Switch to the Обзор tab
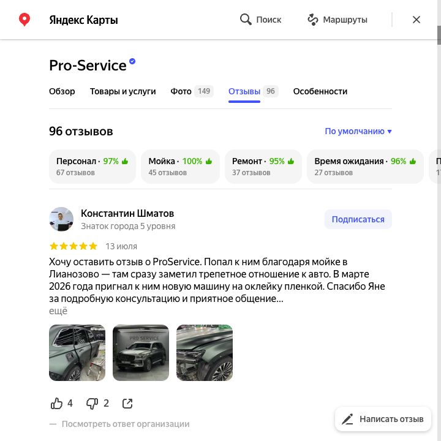This screenshot has height=441, width=441. [62, 91]
